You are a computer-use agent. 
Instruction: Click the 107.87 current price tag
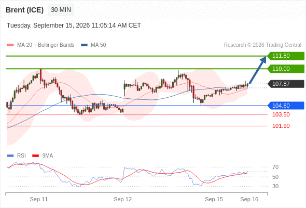286,84
